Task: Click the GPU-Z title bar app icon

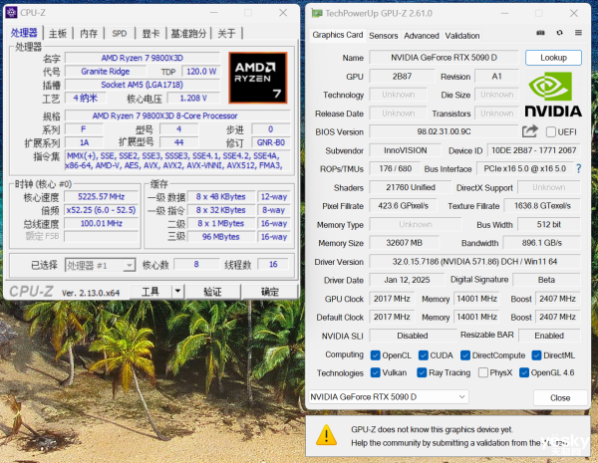Action: point(317,13)
